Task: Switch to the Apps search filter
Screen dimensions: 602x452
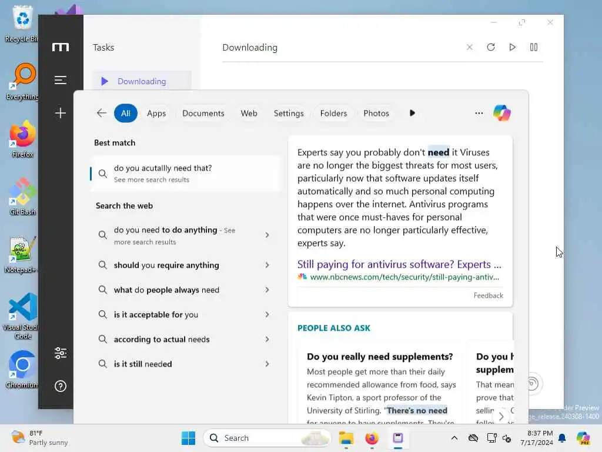Action: (x=156, y=114)
